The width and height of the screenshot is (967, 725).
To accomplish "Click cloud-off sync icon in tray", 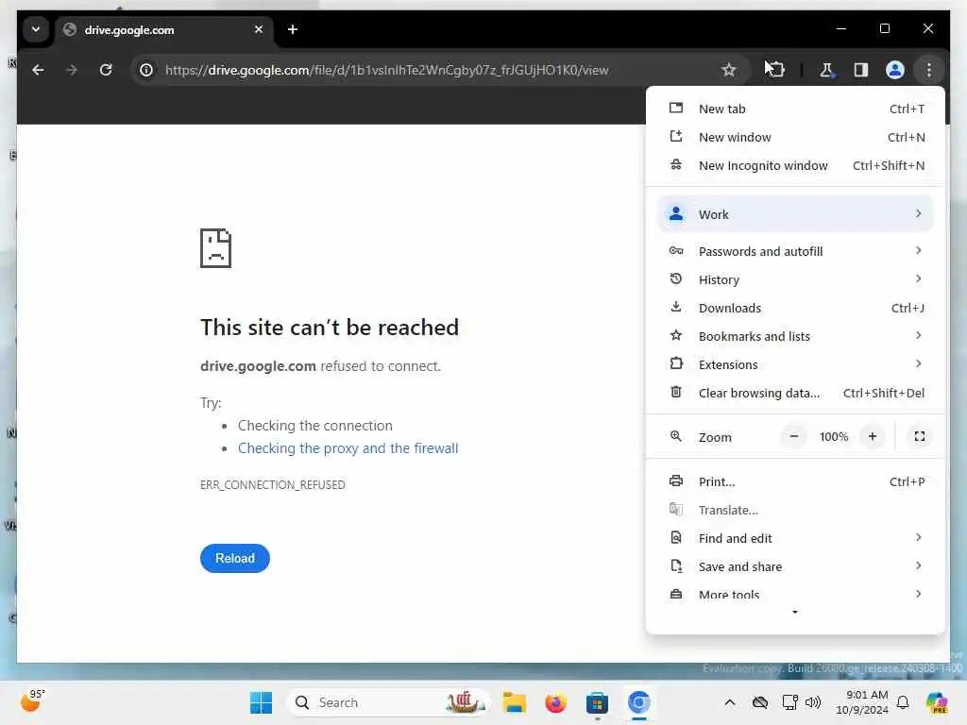I will [760, 702].
